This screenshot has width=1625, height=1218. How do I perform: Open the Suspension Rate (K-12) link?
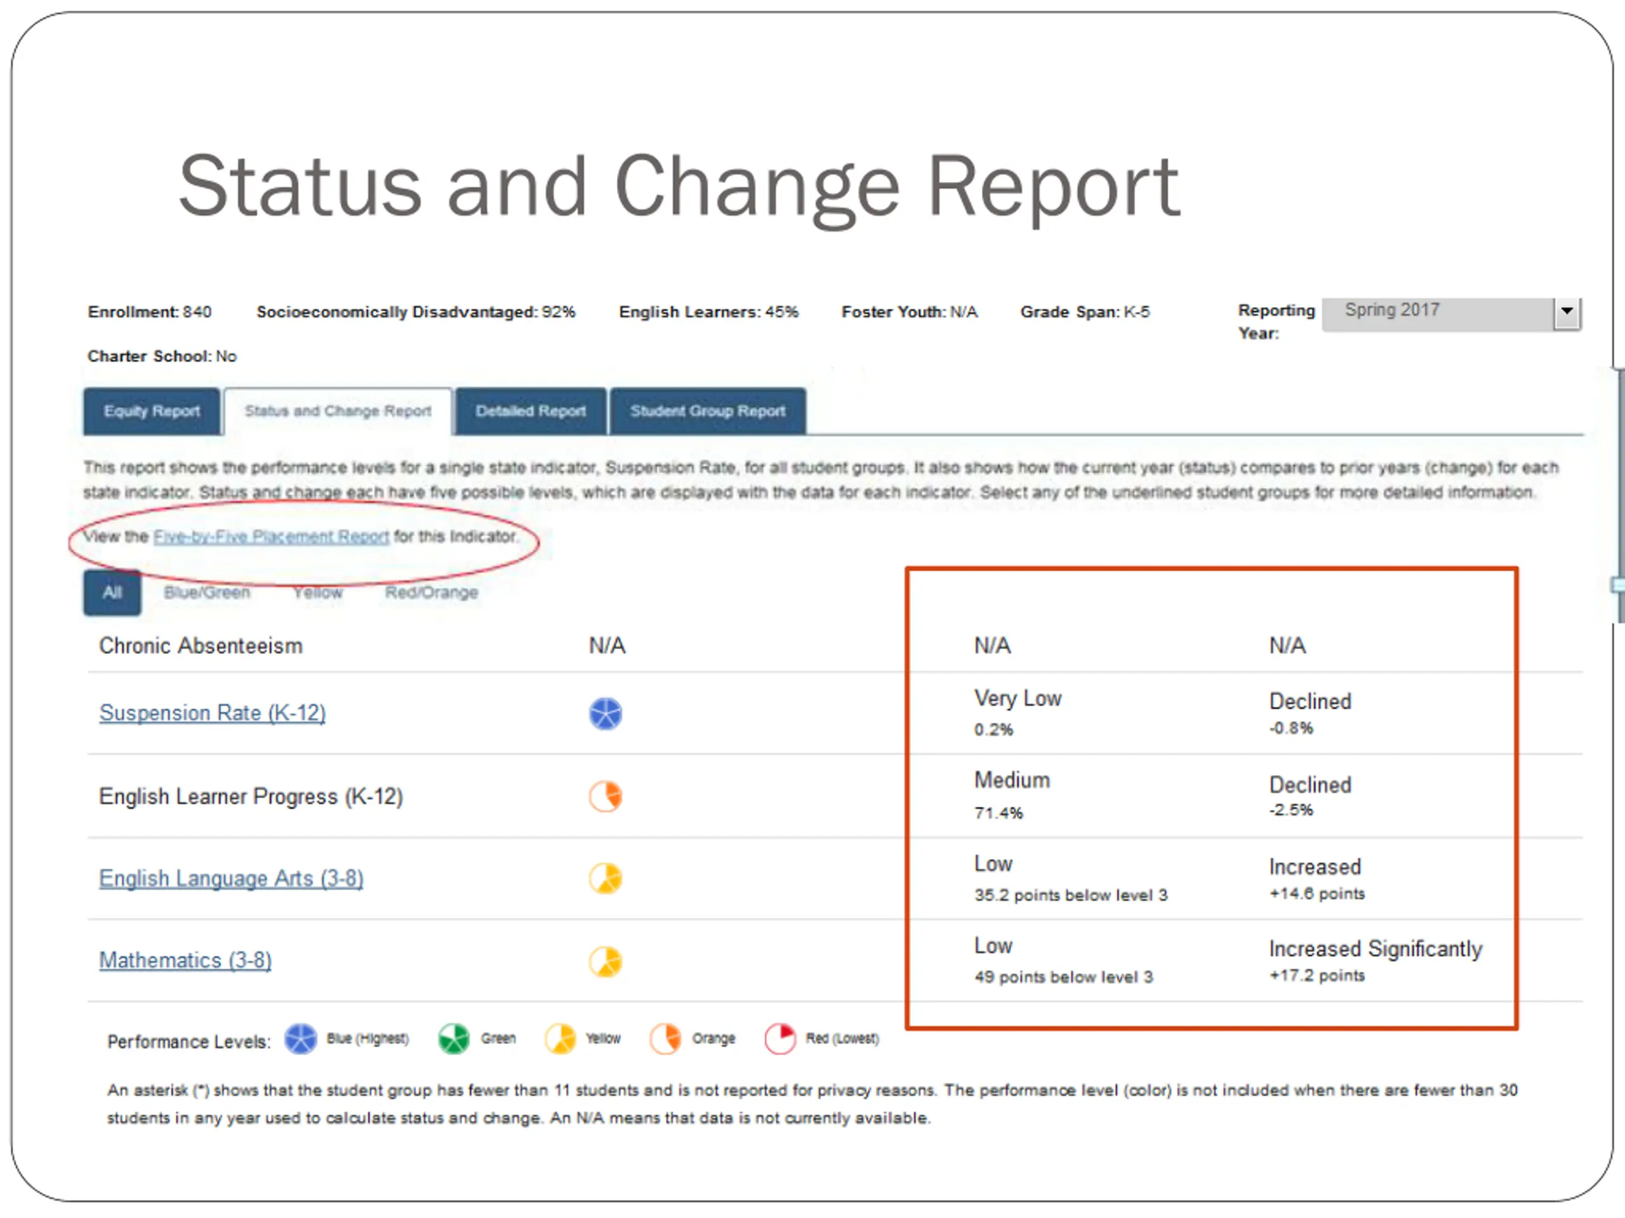pos(212,712)
